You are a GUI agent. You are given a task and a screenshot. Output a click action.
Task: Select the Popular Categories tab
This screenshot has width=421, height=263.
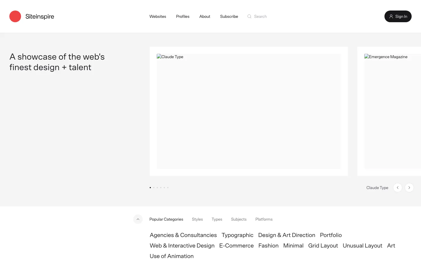tap(166, 219)
